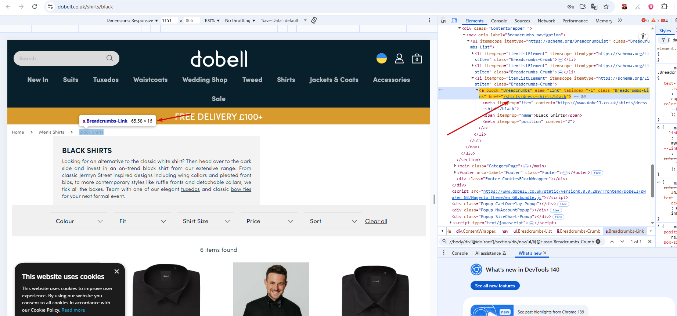Image resolution: width=677 pixels, height=316 pixels.
Task: Click the browser back arrow
Action: [x=8, y=7]
